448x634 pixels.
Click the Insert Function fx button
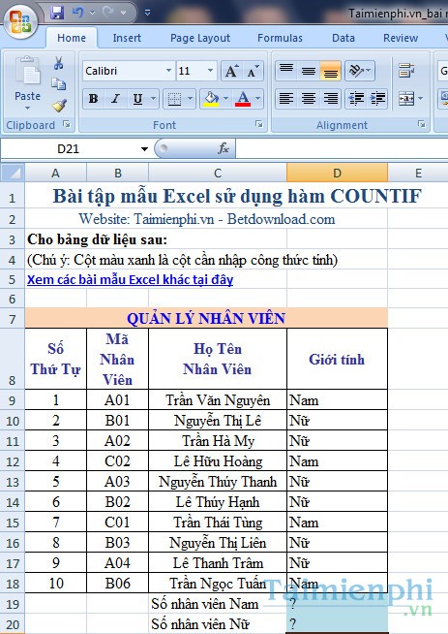pos(223,148)
